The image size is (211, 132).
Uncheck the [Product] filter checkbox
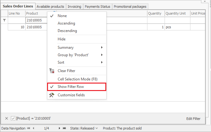(13, 118)
